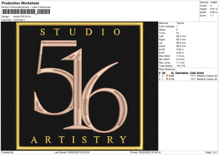The image size is (219, 155).
Task: Click the Max Jump value 7.1 mm
Action: [180, 63]
